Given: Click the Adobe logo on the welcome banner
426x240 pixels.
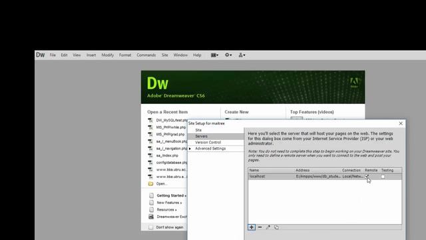Looking at the screenshot, I should pos(354,83).
